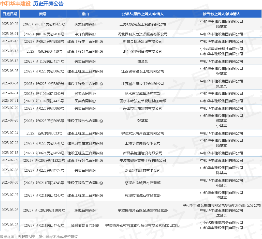Click date 2025-07-07
This screenshot has height=239, width=262.
point(10,195)
